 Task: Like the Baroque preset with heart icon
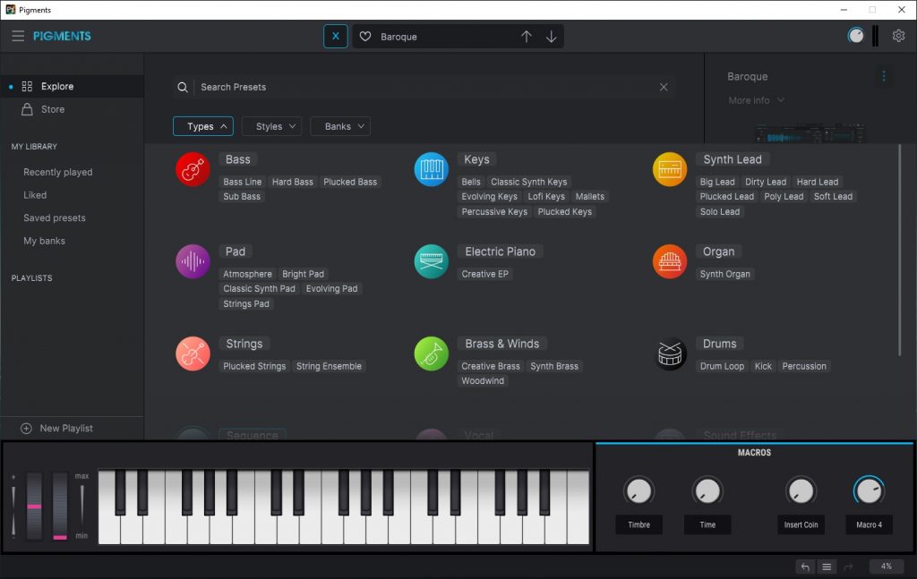pyautogui.click(x=365, y=36)
